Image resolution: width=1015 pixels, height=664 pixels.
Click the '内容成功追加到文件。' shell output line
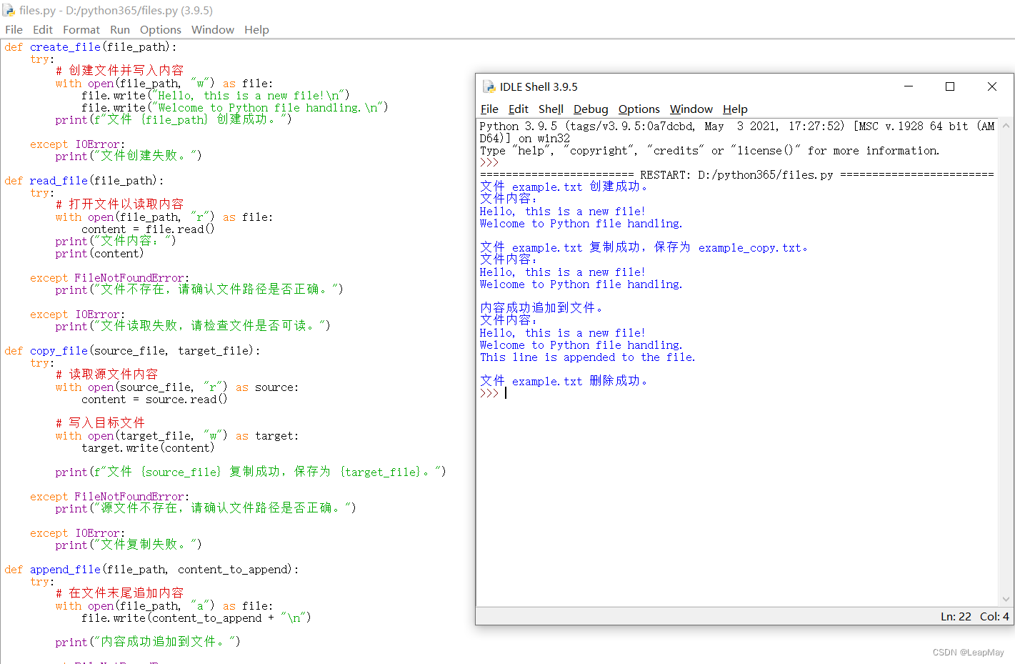541,308
